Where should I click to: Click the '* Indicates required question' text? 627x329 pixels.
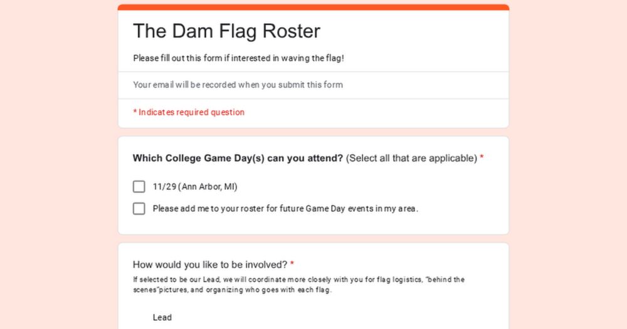coord(189,112)
